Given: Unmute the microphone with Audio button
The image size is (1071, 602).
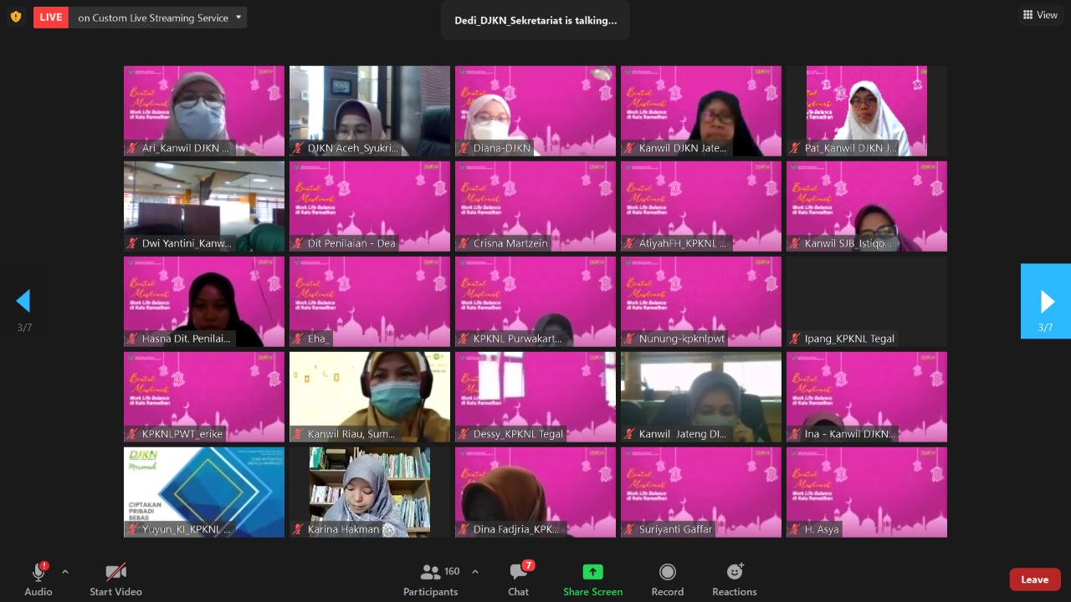Looking at the screenshot, I should click(x=38, y=579).
